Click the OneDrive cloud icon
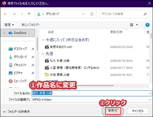Screen dimensions: 153x117 (10, 33)
